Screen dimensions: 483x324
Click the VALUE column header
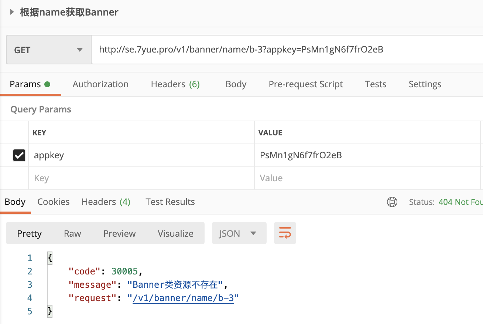pyautogui.click(x=270, y=133)
